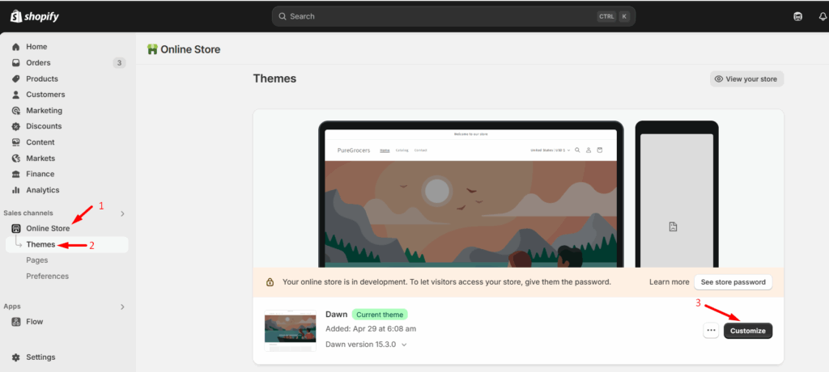Expand the Apps section chevron
This screenshot has height=372, width=829.
pos(122,306)
